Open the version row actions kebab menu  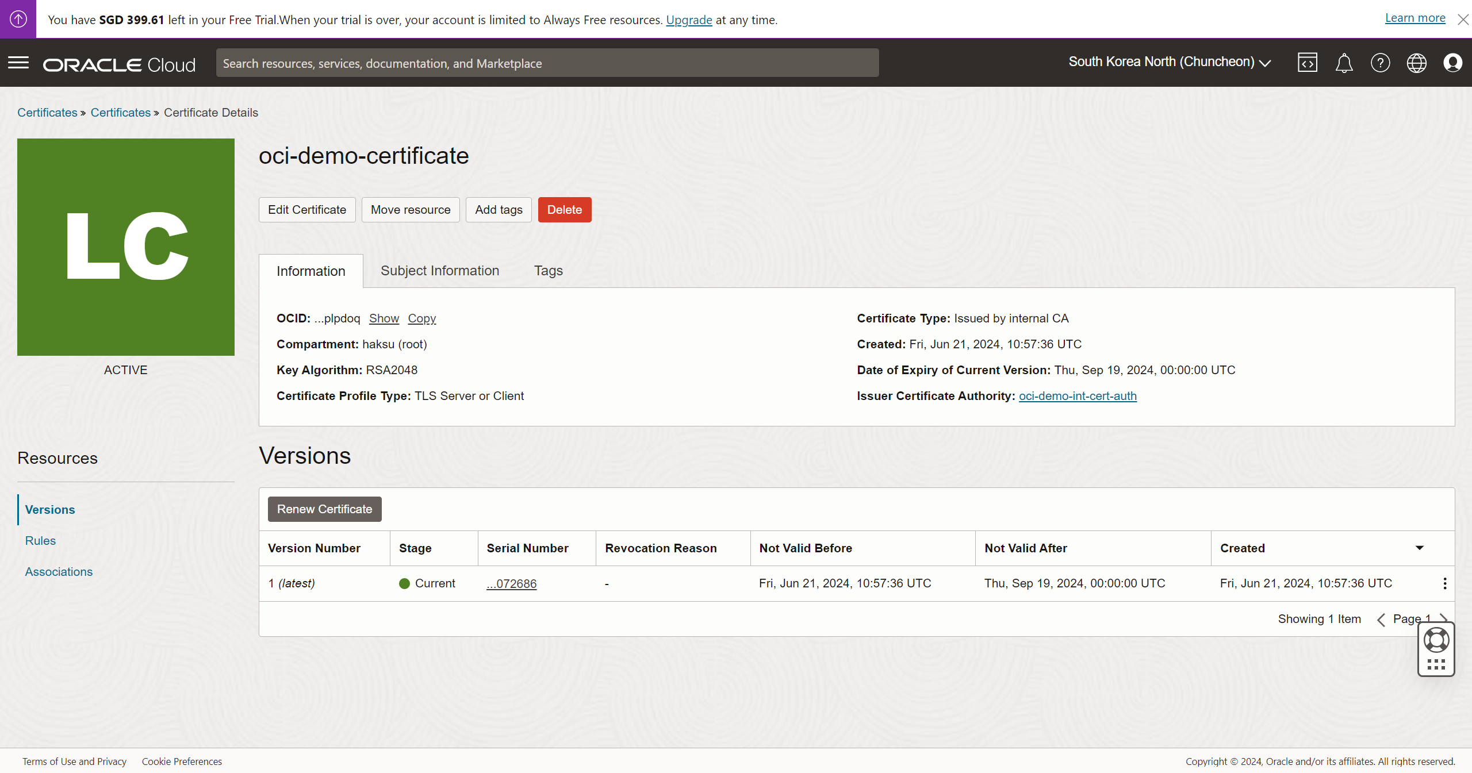[x=1444, y=584]
